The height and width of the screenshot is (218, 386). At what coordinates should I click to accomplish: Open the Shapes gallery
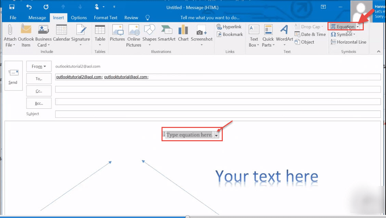click(150, 36)
